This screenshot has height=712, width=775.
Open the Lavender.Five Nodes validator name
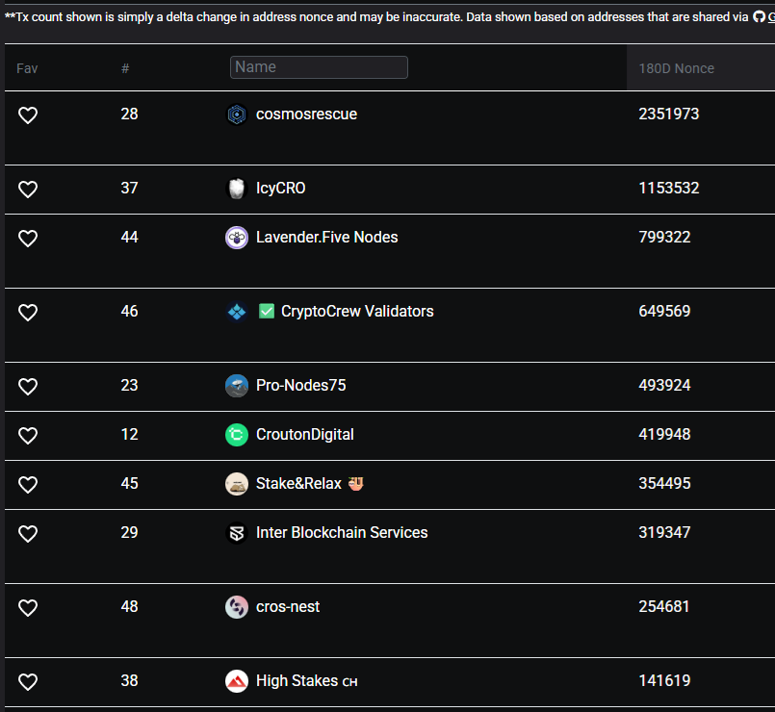(326, 237)
